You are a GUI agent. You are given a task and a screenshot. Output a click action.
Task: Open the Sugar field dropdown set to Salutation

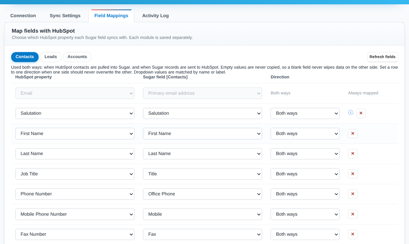[x=202, y=113]
